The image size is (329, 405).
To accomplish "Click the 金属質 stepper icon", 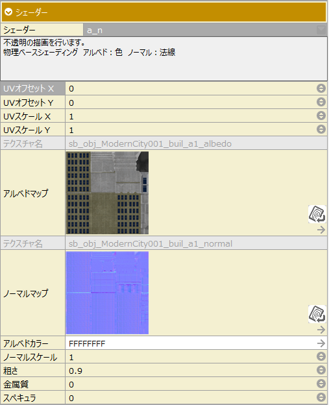I will point(321,384).
